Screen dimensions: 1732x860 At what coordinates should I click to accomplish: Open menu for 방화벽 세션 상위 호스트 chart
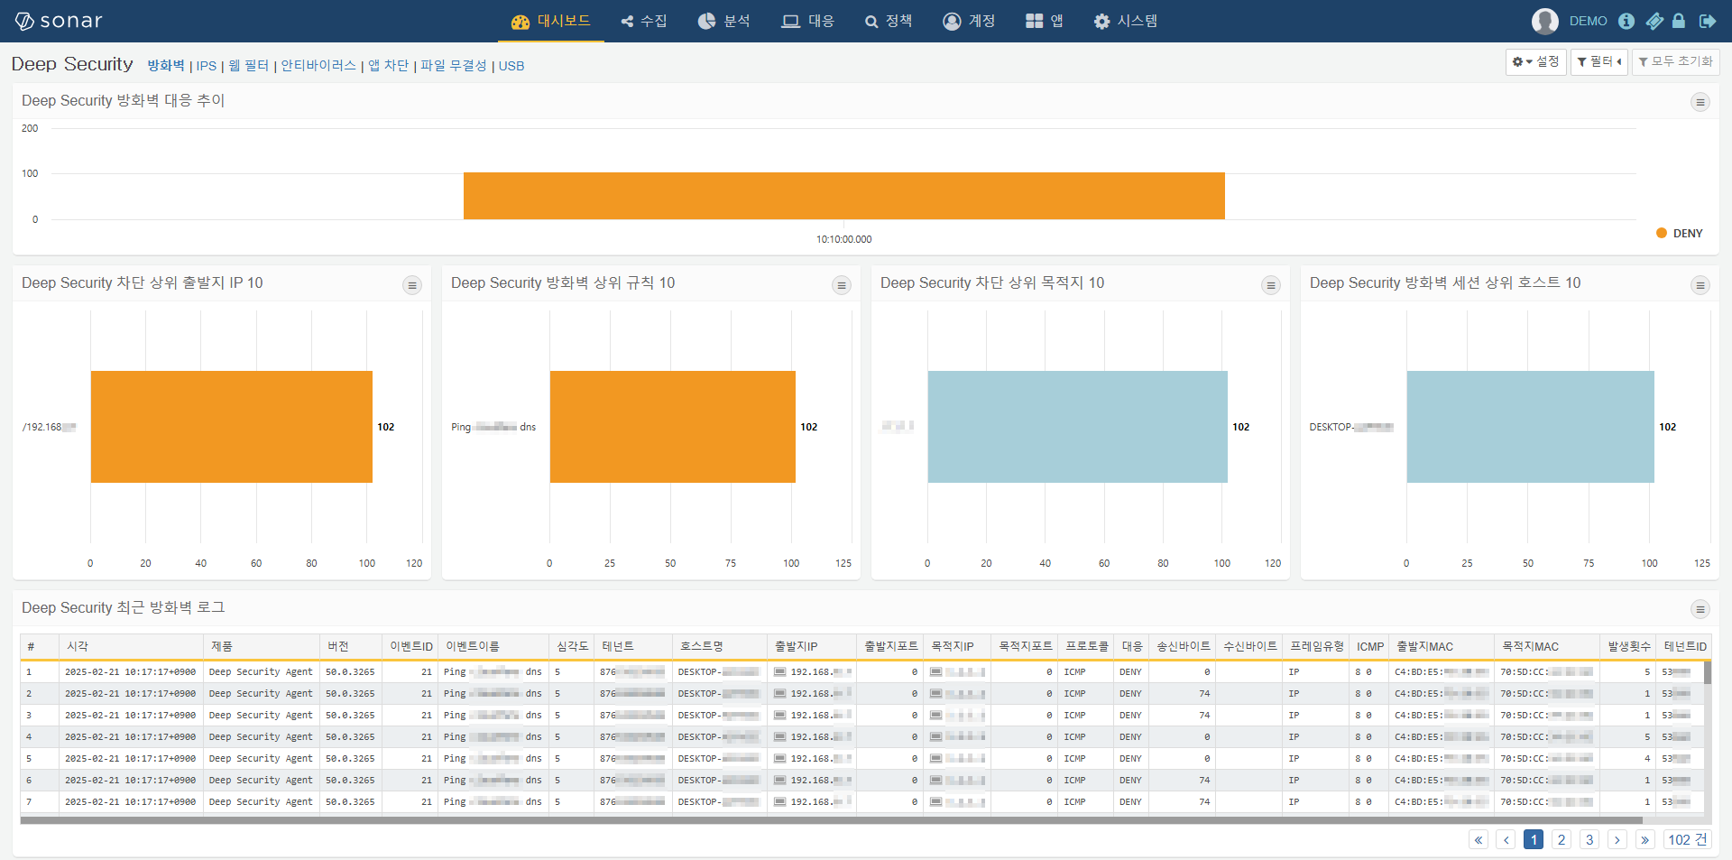1700,285
